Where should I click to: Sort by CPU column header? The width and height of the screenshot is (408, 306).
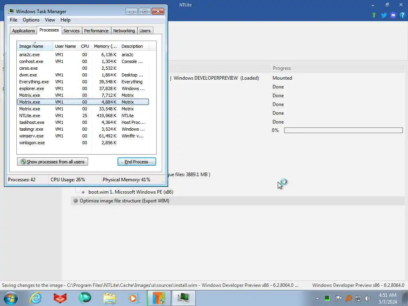[x=85, y=46]
